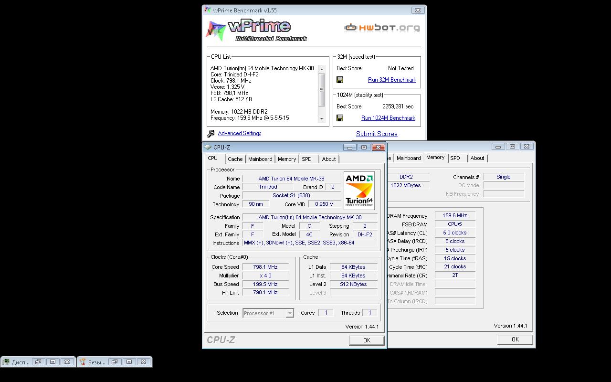Switch to the CPU tab

213,158
